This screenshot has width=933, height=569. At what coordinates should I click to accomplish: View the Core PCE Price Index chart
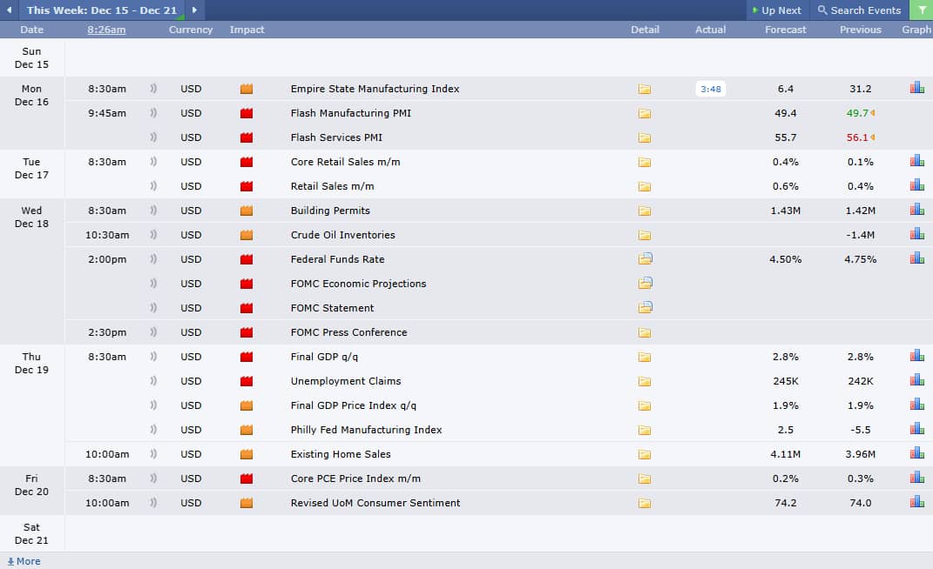916,478
